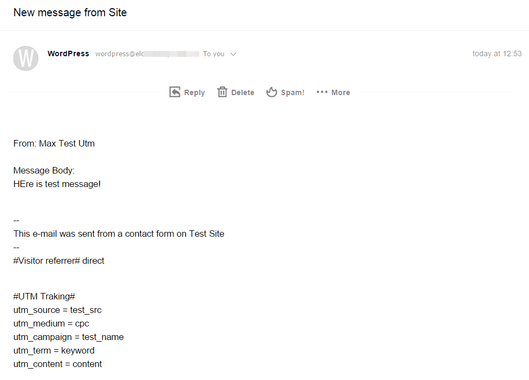Click the Delete trash can icon
Image resolution: width=529 pixels, height=380 pixels.
click(222, 92)
